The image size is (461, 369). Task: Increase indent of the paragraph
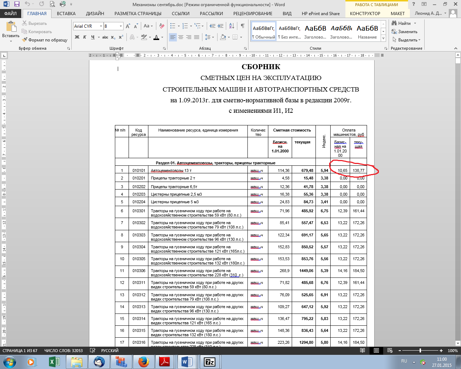pos(220,26)
